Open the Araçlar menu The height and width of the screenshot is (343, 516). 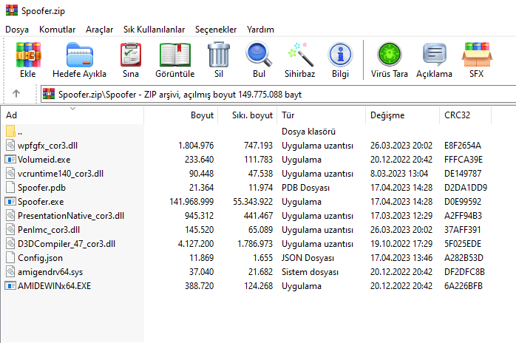(99, 30)
